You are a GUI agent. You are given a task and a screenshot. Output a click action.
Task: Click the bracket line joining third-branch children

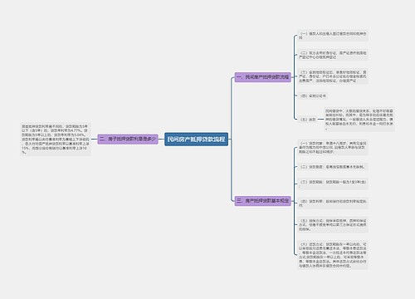coord(295,201)
